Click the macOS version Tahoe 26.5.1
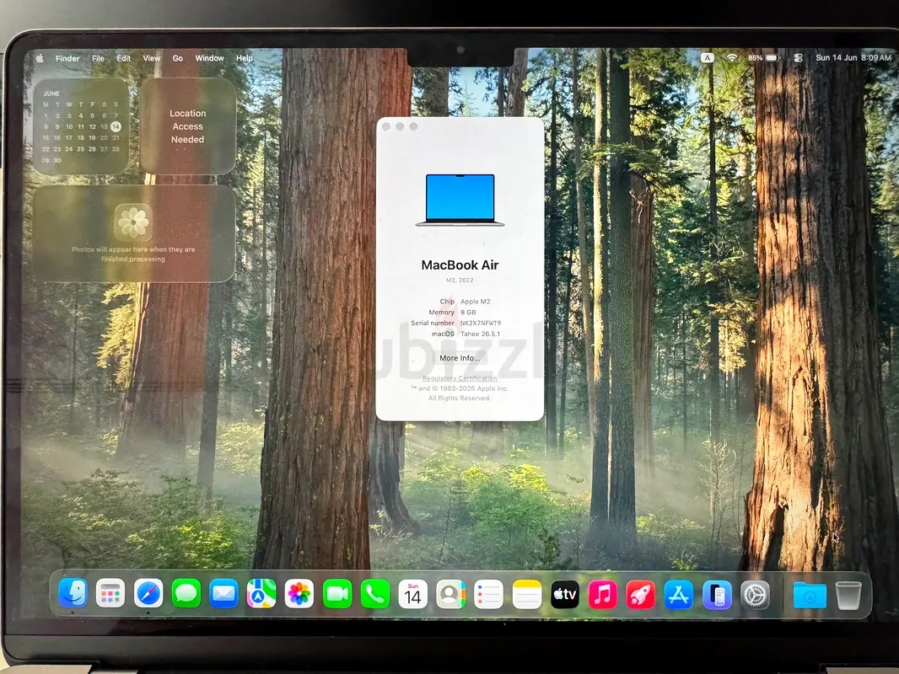The height and width of the screenshot is (674, 899). tap(480, 334)
